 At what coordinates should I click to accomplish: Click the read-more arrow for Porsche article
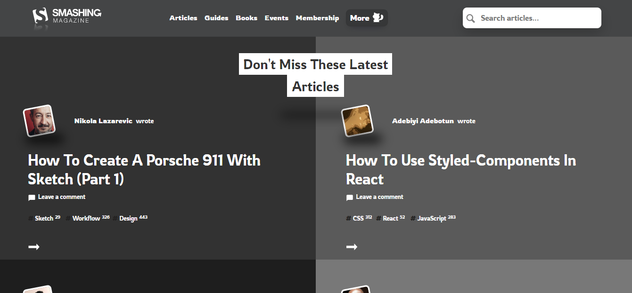click(34, 247)
